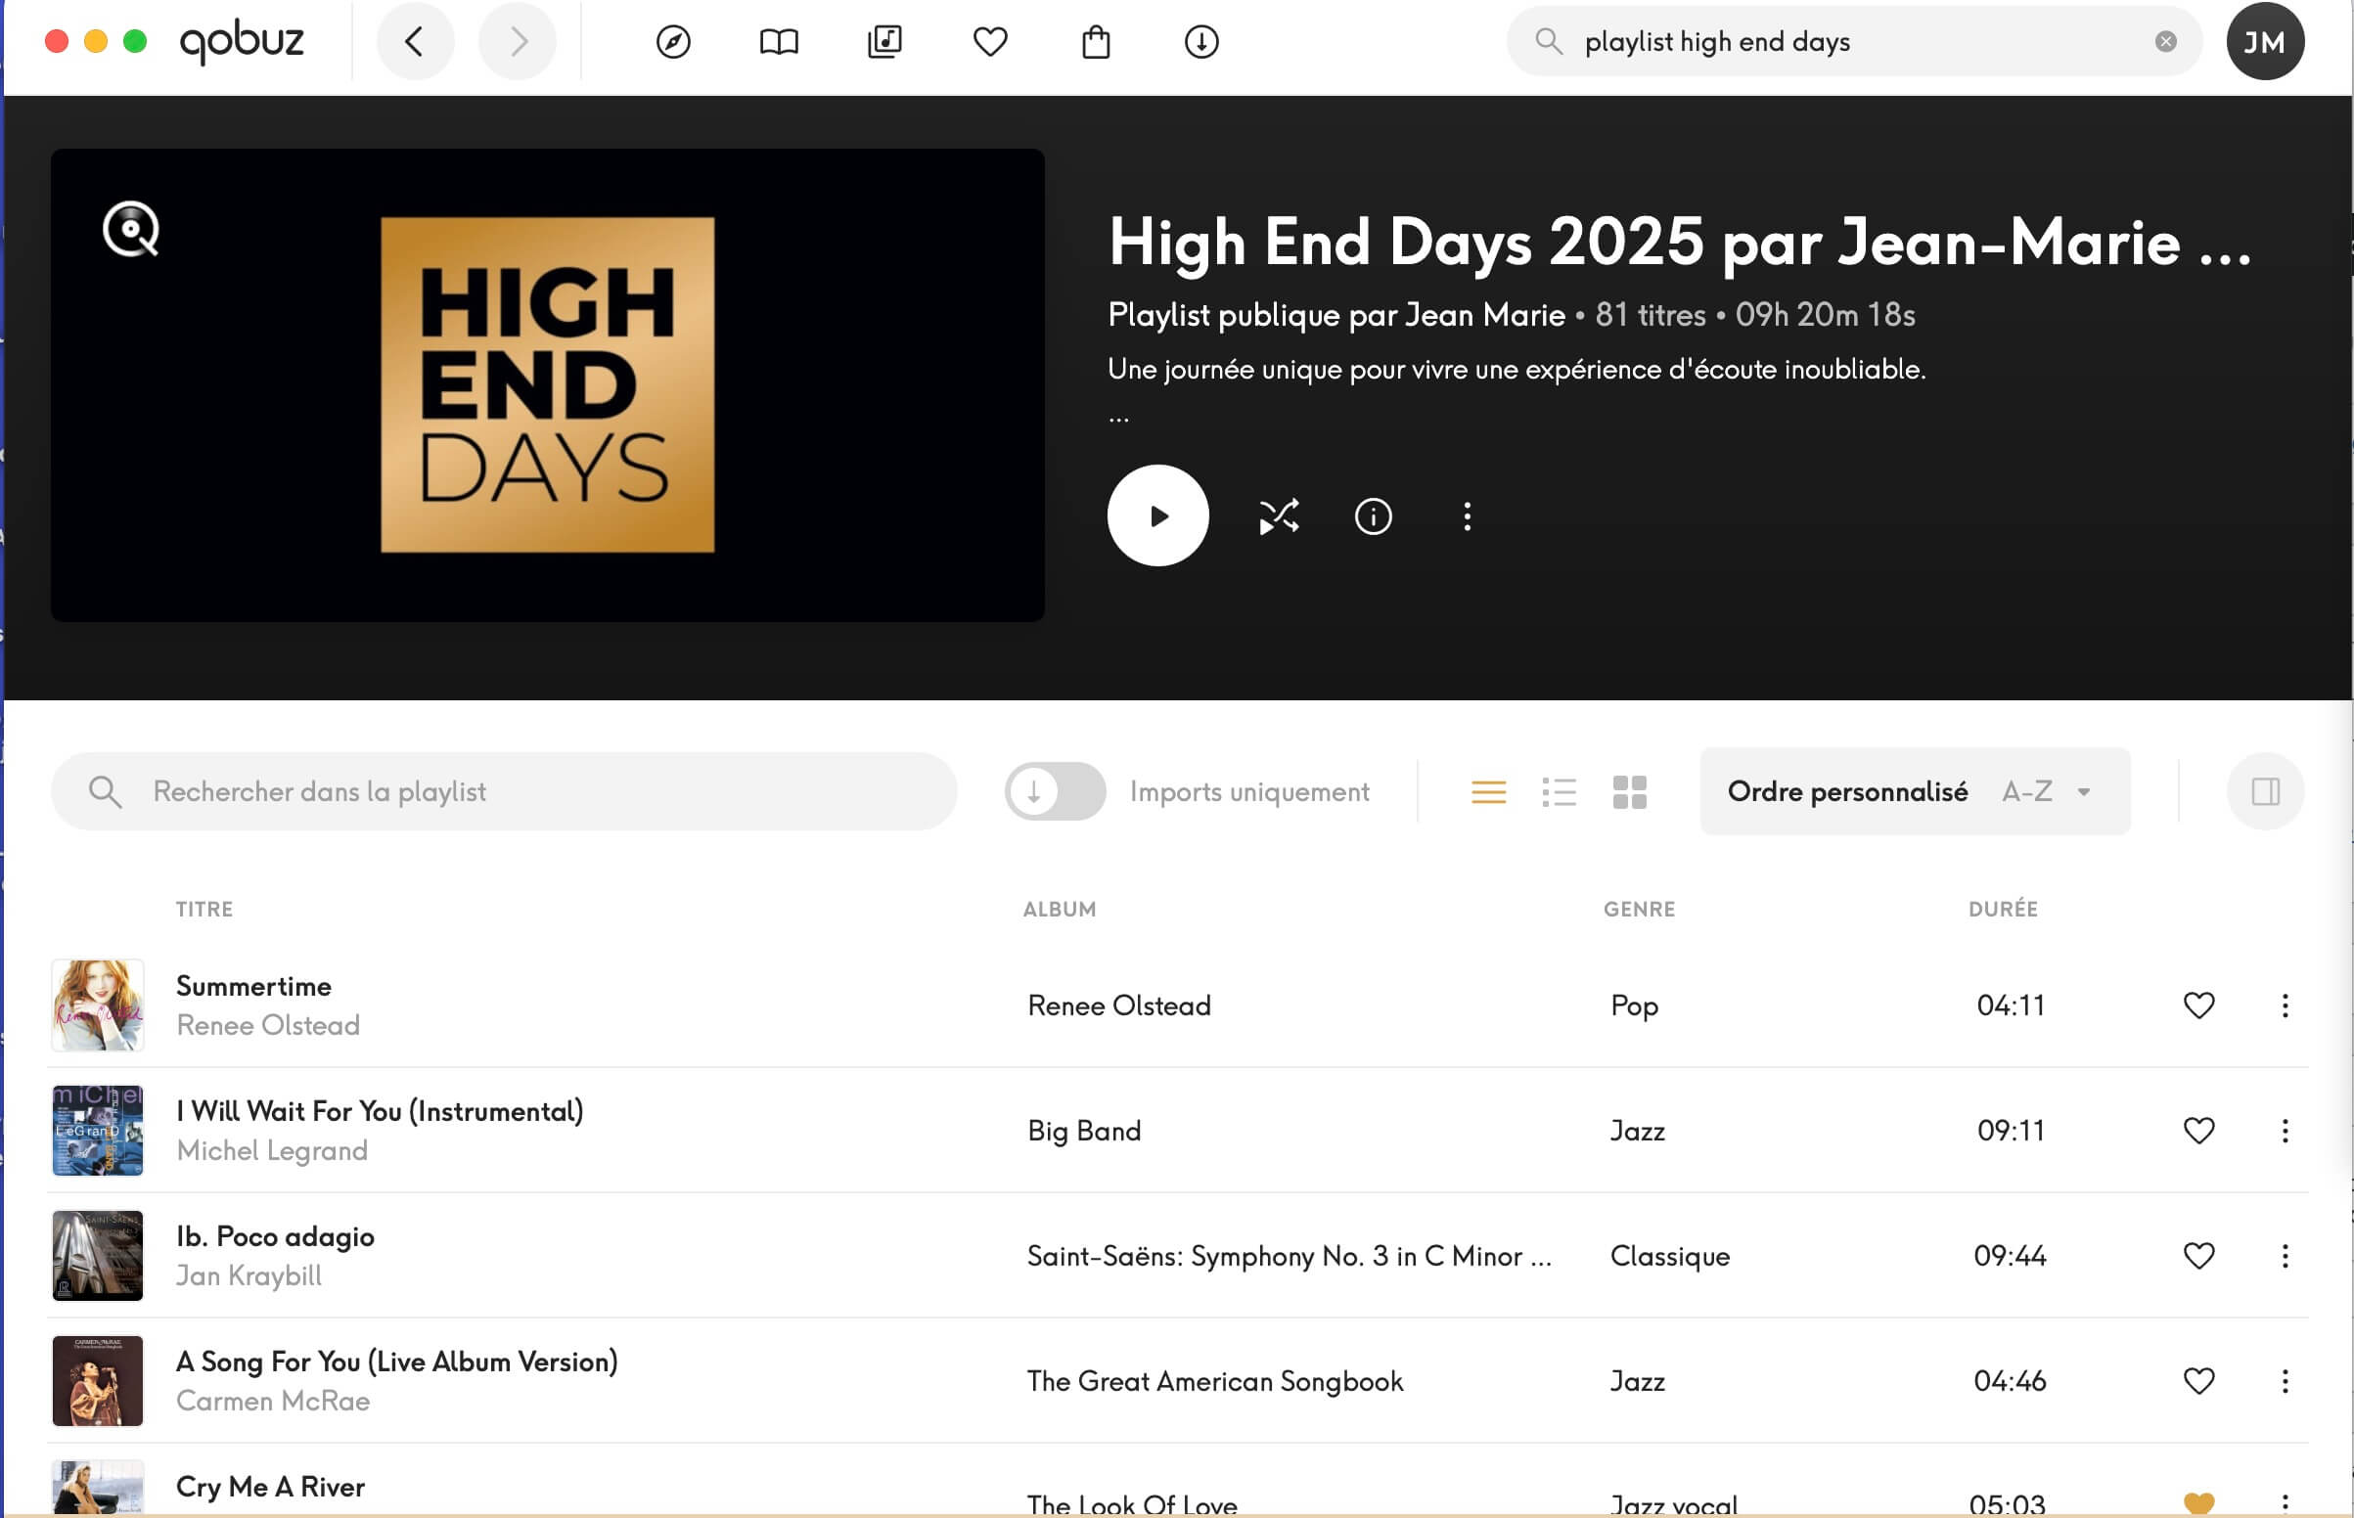This screenshot has height=1518, width=2354.
Task: Open more options for Ib. Poco adagio
Action: tap(2284, 1256)
